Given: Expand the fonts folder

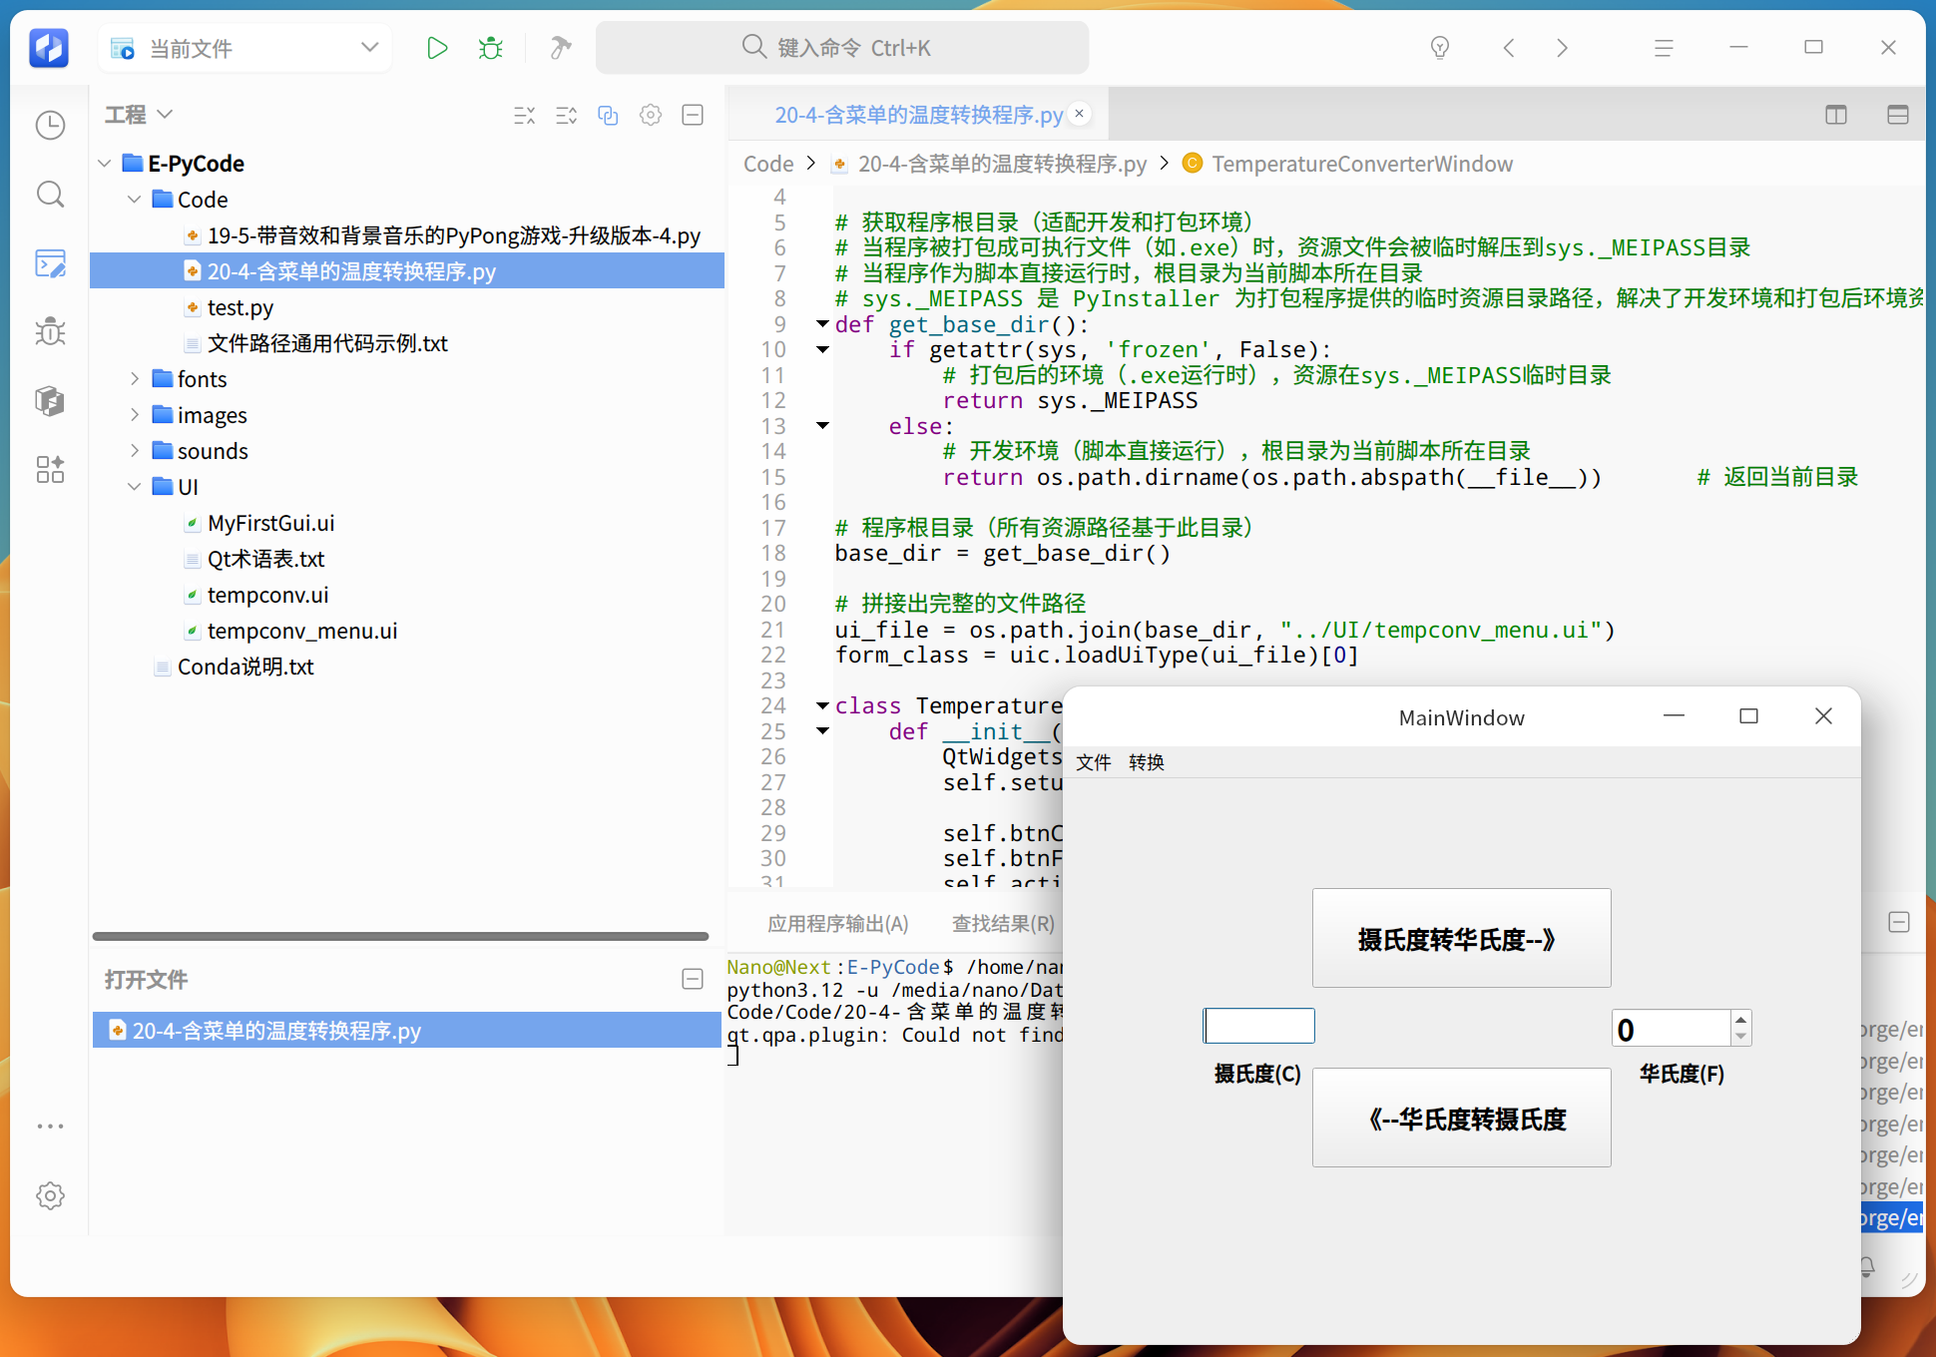Looking at the screenshot, I should (x=135, y=379).
